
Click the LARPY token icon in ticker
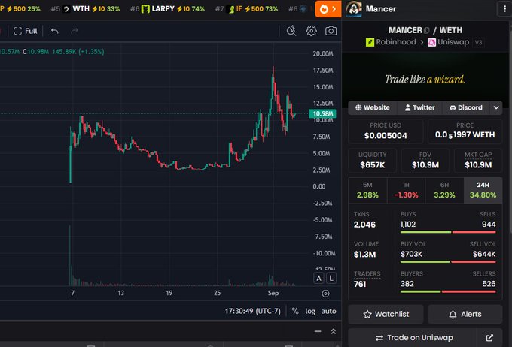(145, 9)
